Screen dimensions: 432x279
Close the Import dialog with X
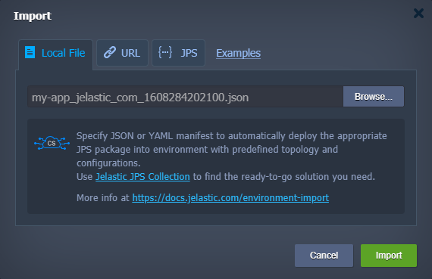418,13
